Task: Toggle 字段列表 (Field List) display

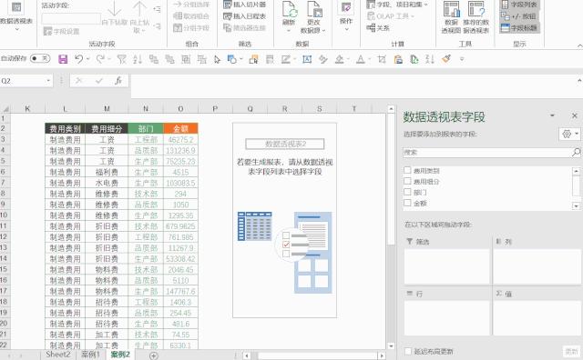Action: click(519, 5)
